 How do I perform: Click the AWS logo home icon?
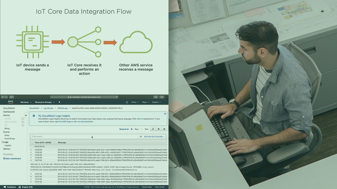[x=11, y=102]
